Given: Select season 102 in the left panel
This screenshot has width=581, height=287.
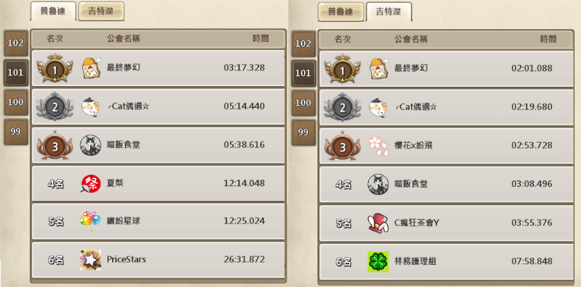Looking at the screenshot, I should click(x=16, y=43).
